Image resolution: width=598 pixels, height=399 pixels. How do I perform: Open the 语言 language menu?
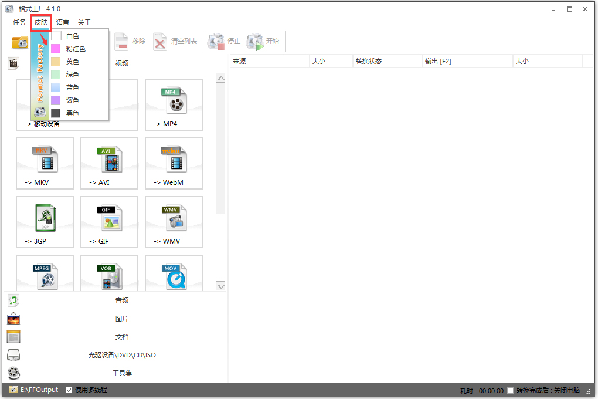62,22
